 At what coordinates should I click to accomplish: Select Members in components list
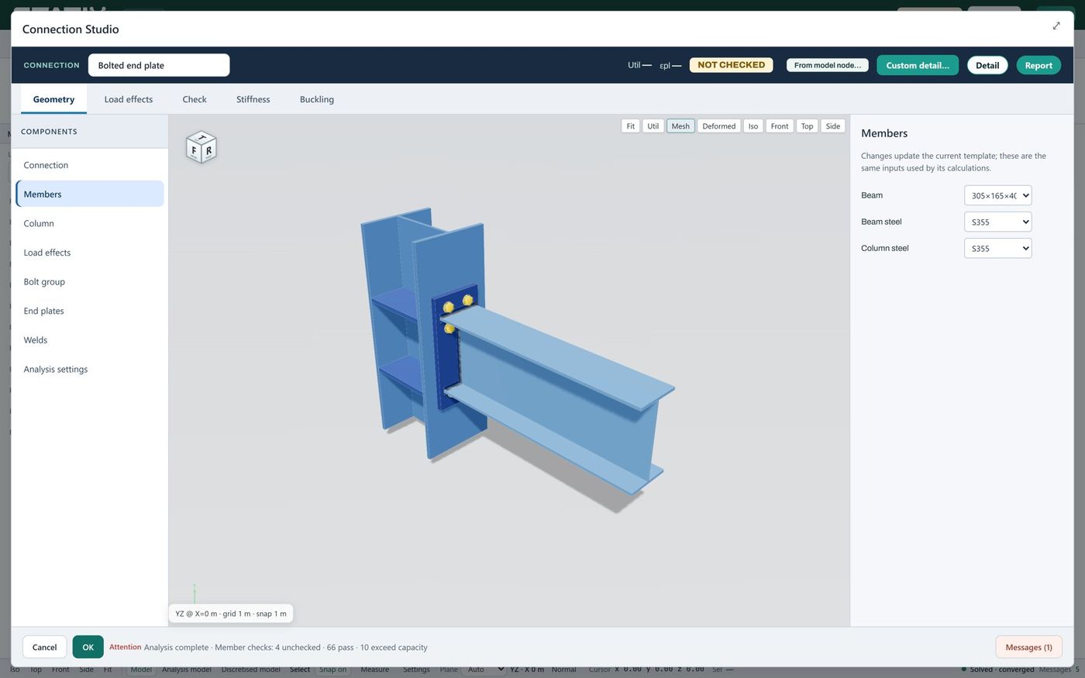90,194
